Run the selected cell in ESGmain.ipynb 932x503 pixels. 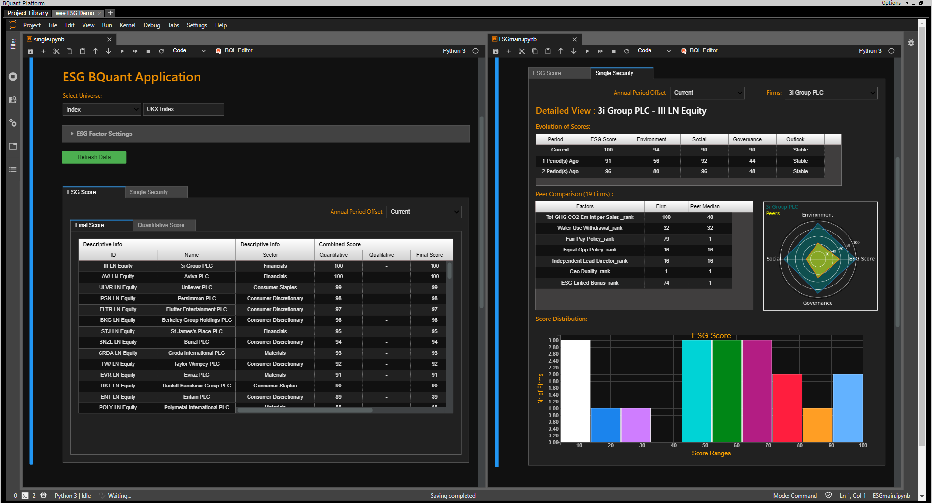click(587, 51)
